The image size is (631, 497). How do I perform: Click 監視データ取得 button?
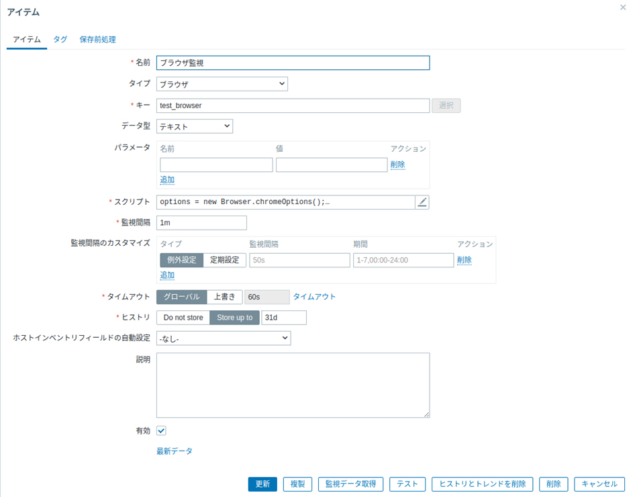(350, 484)
